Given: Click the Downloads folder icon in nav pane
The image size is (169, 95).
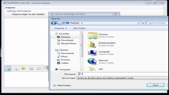Looking at the screenshot, I should 59,40.
